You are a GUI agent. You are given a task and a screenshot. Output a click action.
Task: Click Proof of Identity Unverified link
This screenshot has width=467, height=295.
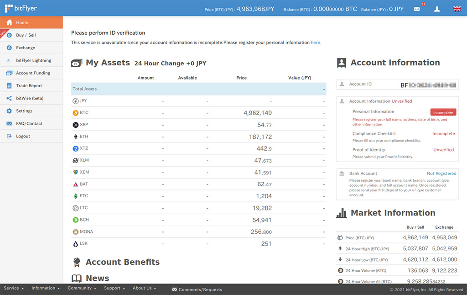(443, 150)
